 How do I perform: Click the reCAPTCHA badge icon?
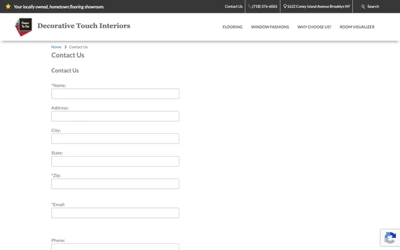click(x=390, y=237)
